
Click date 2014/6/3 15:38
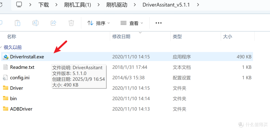128,78
